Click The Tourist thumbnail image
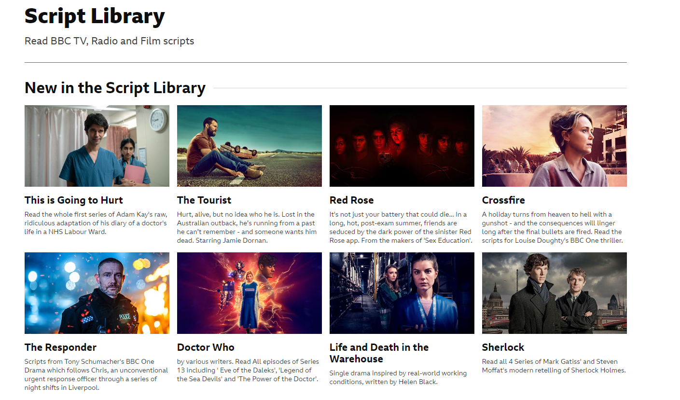Image resolution: width=680 pixels, height=400 pixels. pyautogui.click(x=250, y=146)
